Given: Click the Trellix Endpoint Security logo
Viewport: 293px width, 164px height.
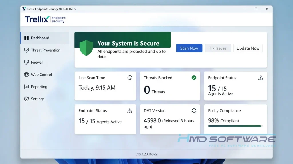Looking at the screenshot, I should (45, 19).
